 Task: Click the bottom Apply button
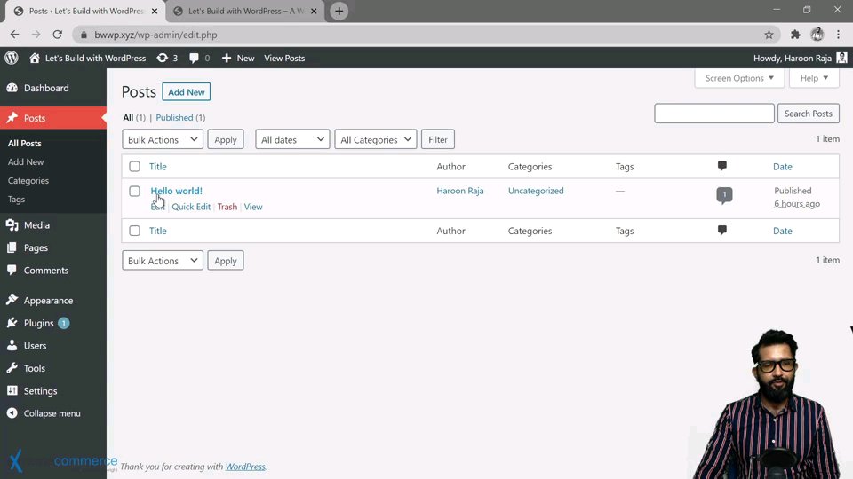tap(225, 261)
